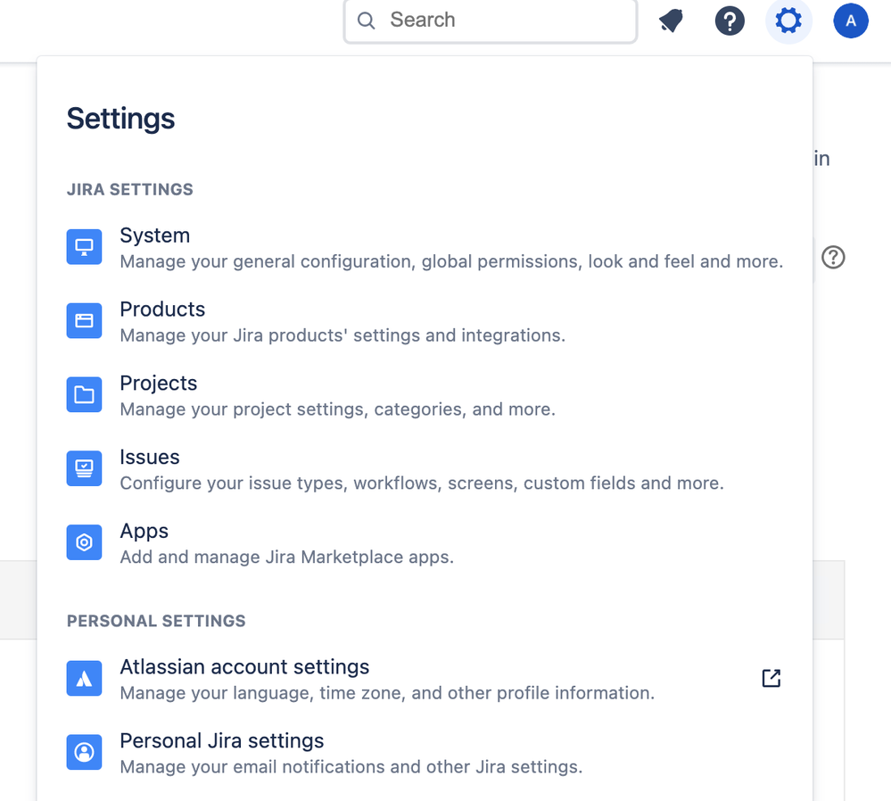This screenshot has height=801, width=891.
Task: Click the 'Settings' heading
Action: [120, 119]
